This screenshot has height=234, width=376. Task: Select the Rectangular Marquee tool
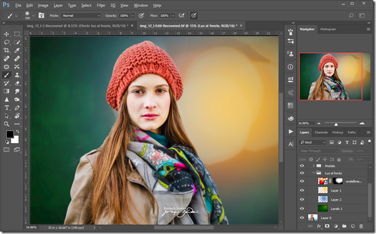(x=17, y=34)
